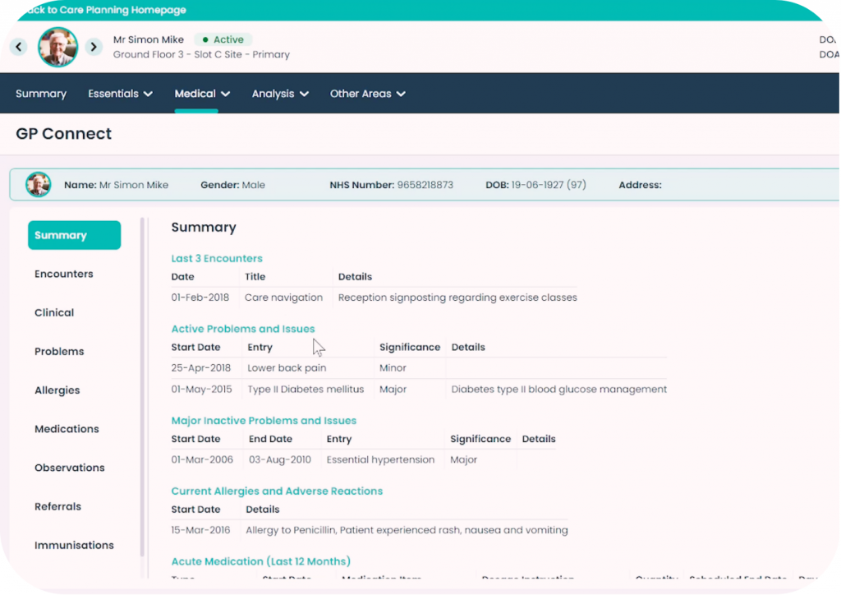The image size is (841, 595).
Task: Open the Allergies section from the sidebar
Action: 57,390
